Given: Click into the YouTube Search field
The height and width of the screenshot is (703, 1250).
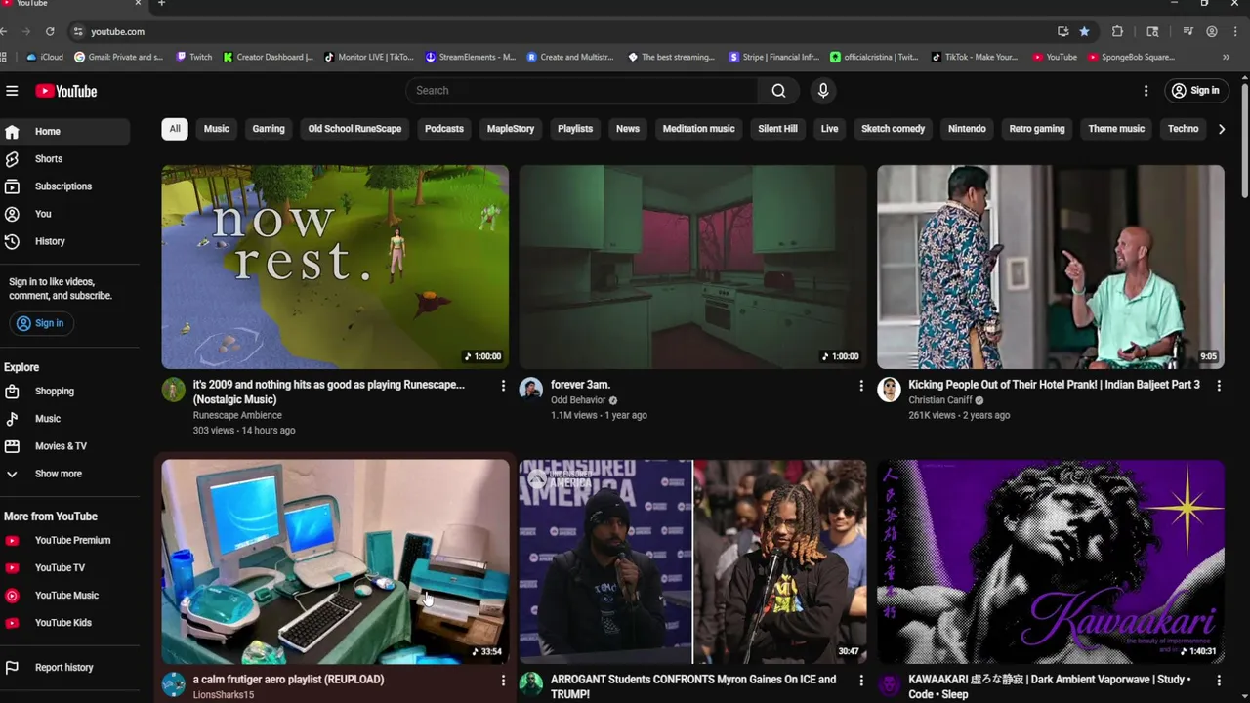Looking at the screenshot, I should point(581,91).
